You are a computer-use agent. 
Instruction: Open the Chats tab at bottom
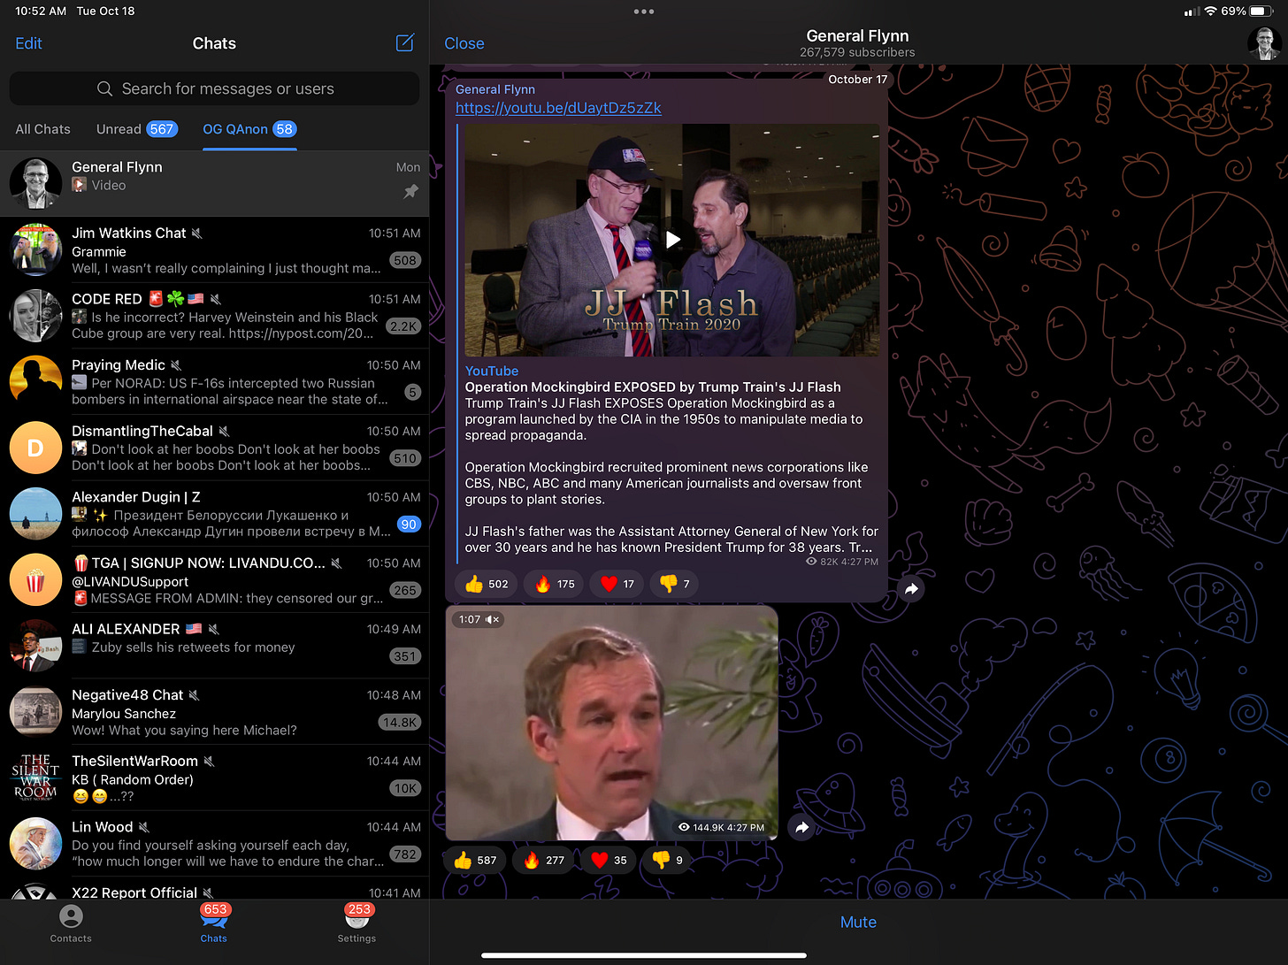click(x=213, y=923)
